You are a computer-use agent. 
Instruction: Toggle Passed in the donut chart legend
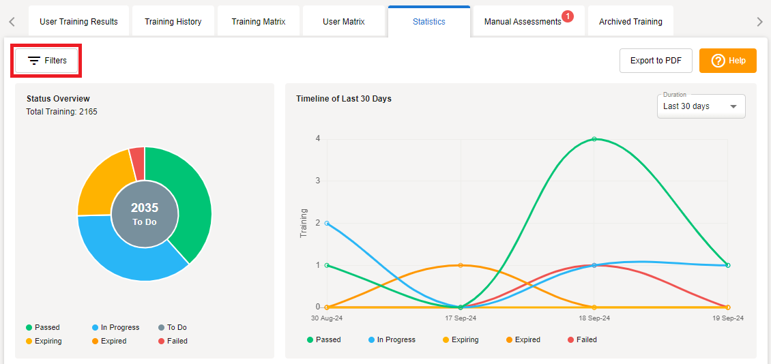coord(43,328)
